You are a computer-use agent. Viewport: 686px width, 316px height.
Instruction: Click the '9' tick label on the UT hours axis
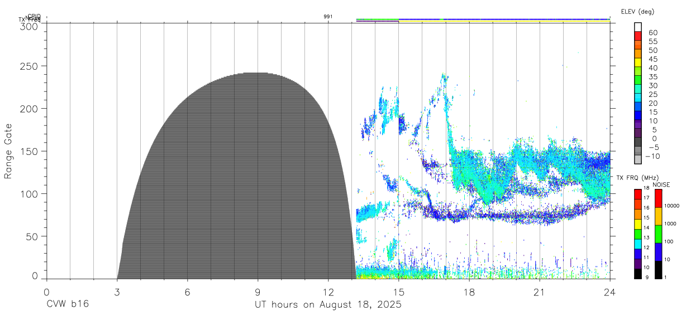pyautogui.click(x=258, y=291)
